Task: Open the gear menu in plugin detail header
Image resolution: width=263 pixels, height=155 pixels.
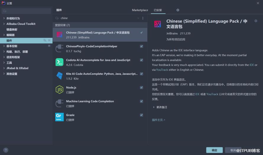Action: (x=256, y=21)
